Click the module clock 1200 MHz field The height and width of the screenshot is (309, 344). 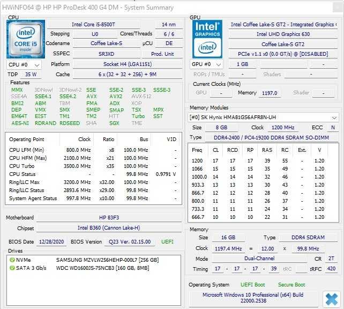[283, 128]
